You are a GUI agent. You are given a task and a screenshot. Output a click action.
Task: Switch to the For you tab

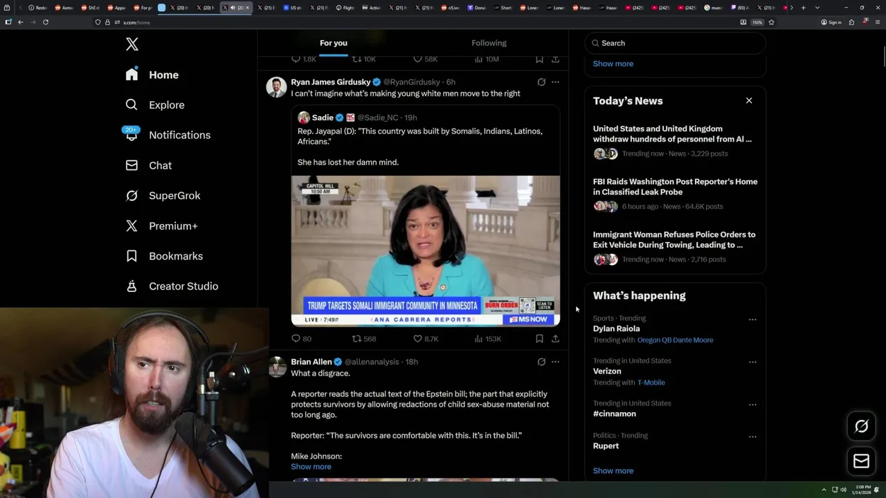pyautogui.click(x=334, y=43)
